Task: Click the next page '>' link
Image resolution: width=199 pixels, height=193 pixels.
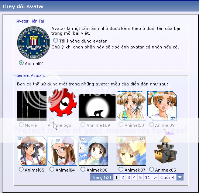Action: [155, 177]
